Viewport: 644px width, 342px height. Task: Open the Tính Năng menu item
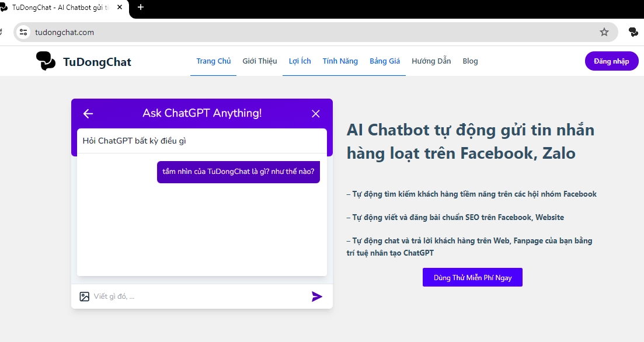(340, 61)
